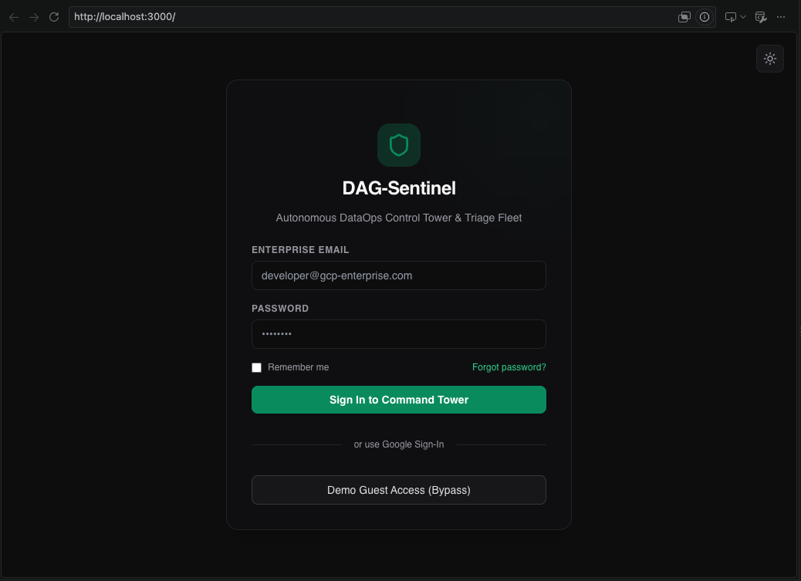The image size is (801, 581).
Task: Reload the page with the refresh icon
Action: pos(54,17)
